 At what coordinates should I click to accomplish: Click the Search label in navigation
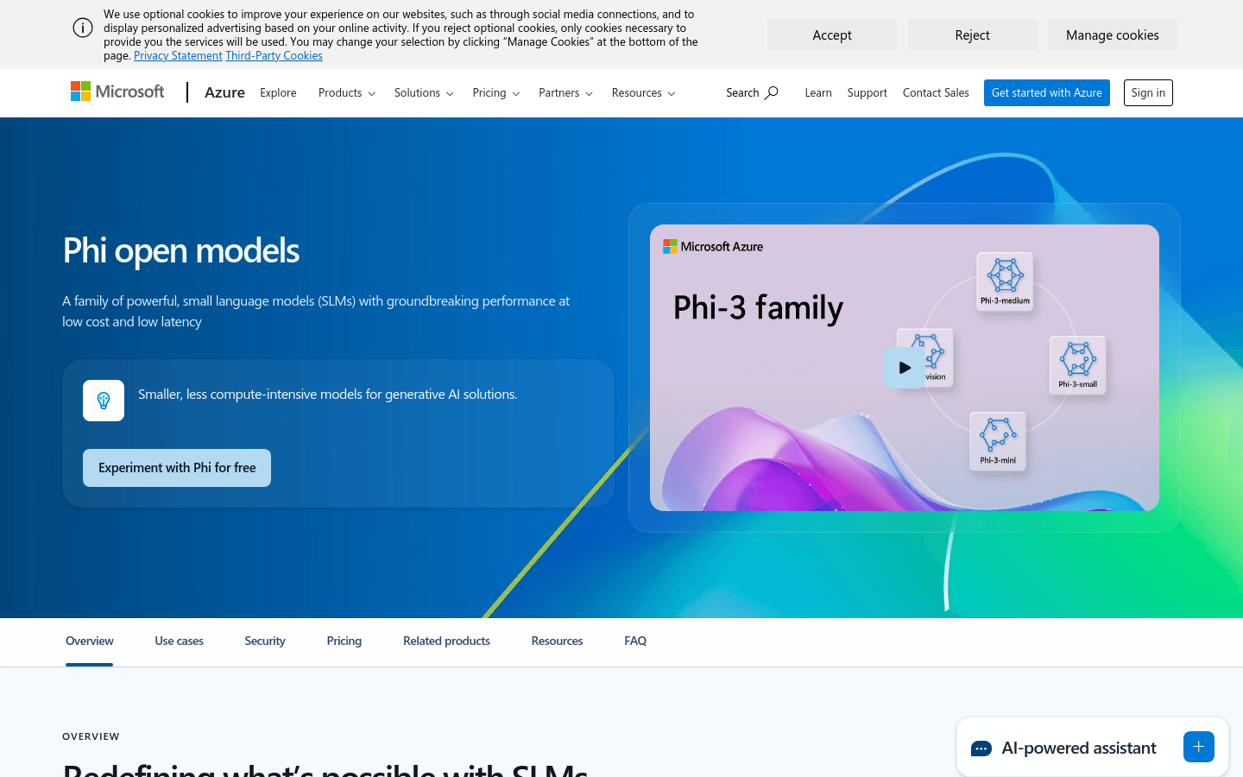(x=742, y=92)
